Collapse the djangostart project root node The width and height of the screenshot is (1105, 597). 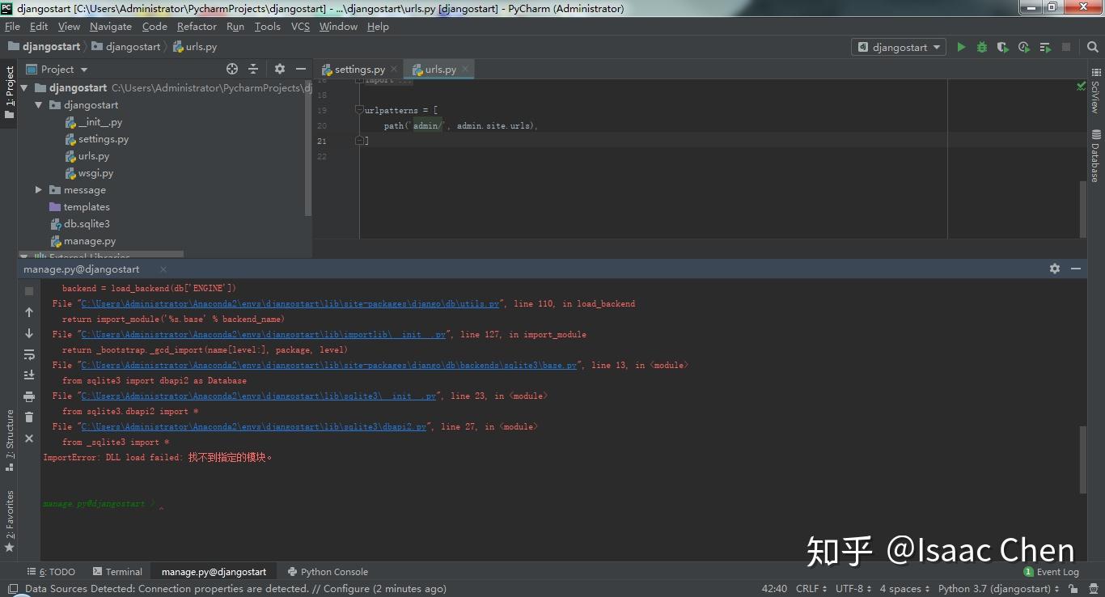[22, 87]
